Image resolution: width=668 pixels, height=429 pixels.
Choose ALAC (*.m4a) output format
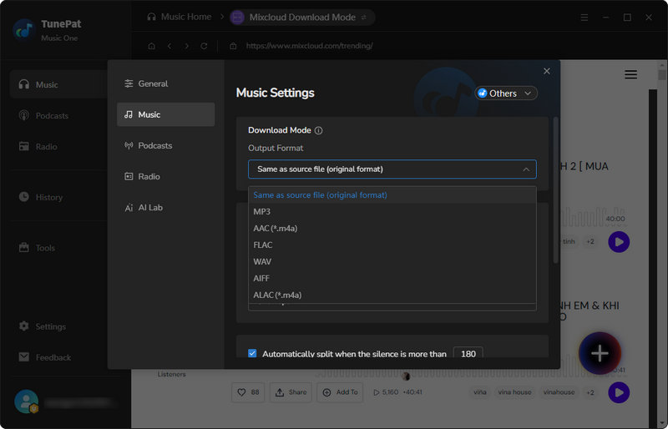click(392, 295)
